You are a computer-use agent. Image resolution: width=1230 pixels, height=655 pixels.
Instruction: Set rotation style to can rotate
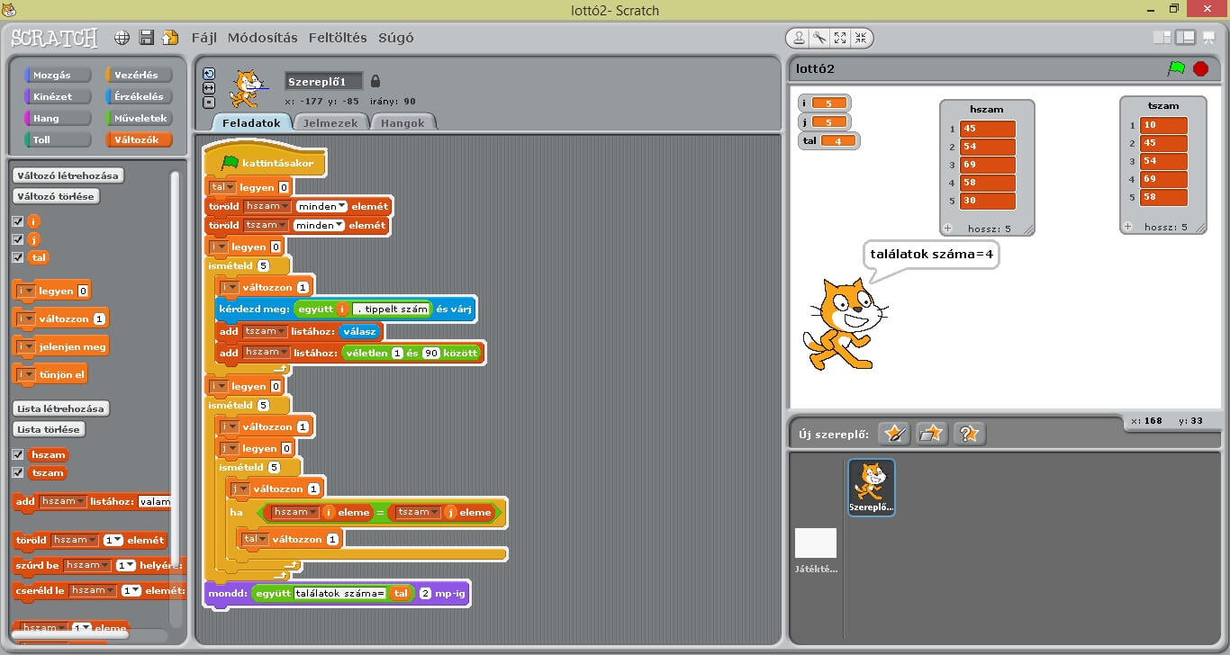209,74
